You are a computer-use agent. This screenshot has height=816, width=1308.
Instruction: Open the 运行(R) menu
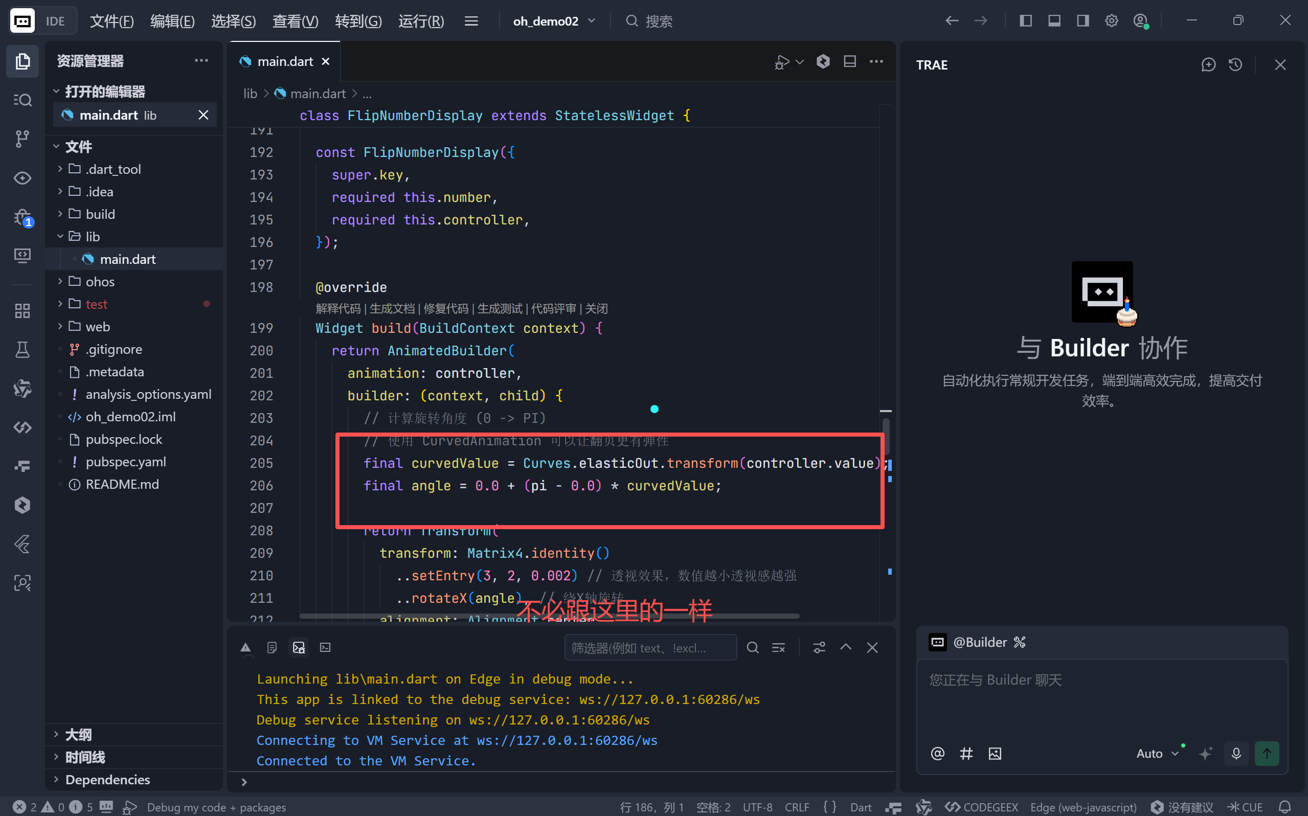[421, 21]
